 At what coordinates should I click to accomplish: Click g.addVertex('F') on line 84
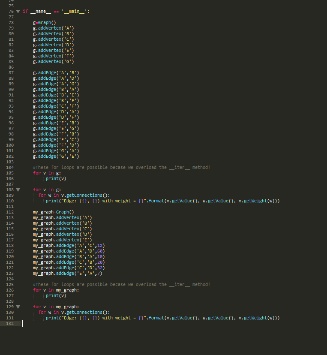point(54,56)
